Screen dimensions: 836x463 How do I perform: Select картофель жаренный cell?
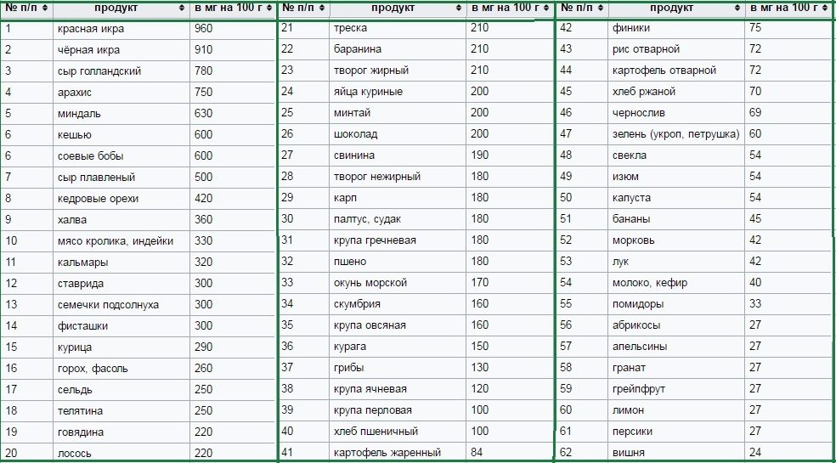[x=398, y=453]
